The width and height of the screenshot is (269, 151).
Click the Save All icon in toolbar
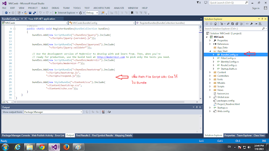34,13
